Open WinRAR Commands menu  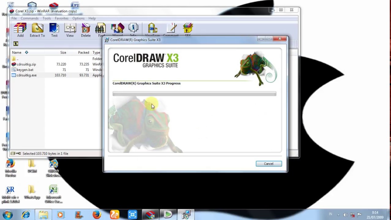click(x=30, y=18)
